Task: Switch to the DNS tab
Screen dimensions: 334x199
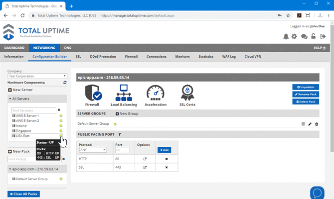Action: point(67,48)
